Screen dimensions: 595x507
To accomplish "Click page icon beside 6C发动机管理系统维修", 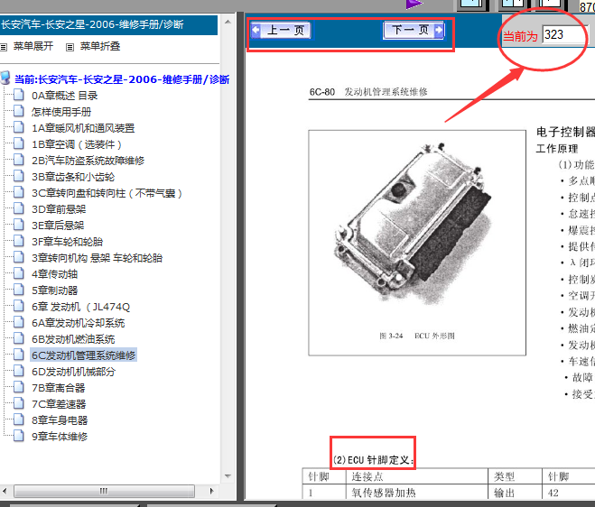I will pyautogui.click(x=19, y=355).
